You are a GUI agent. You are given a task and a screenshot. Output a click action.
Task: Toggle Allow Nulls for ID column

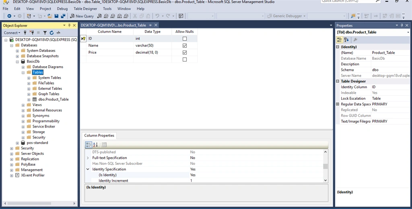click(185, 39)
